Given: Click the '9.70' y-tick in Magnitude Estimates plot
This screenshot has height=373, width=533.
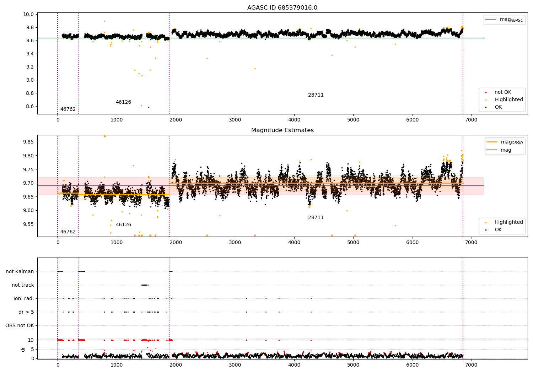Looking at the screenshot, I should tap(28, 183).
